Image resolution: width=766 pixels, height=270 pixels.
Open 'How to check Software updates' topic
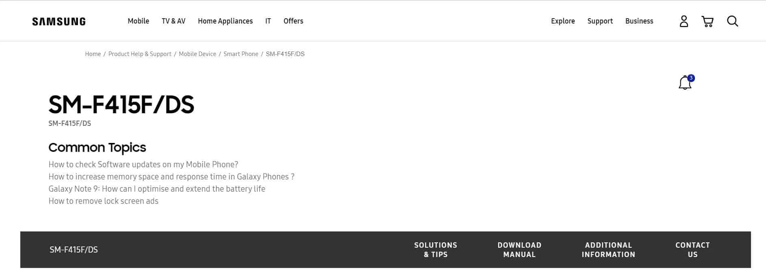pyautogui.click(x=143, y=164)
